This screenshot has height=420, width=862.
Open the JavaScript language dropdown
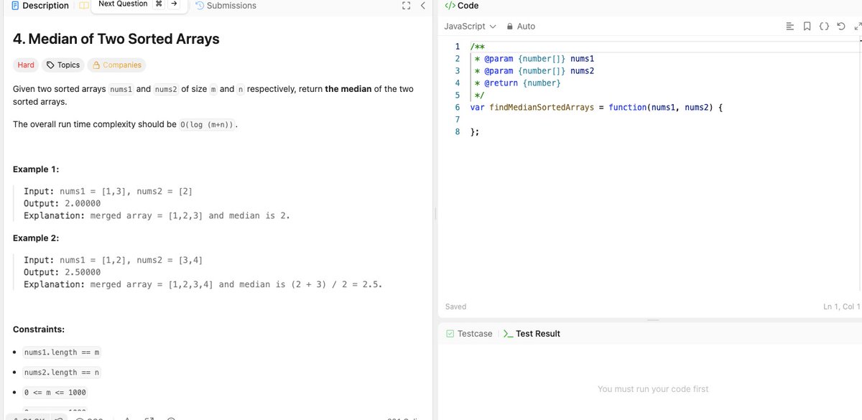point(470,27)
